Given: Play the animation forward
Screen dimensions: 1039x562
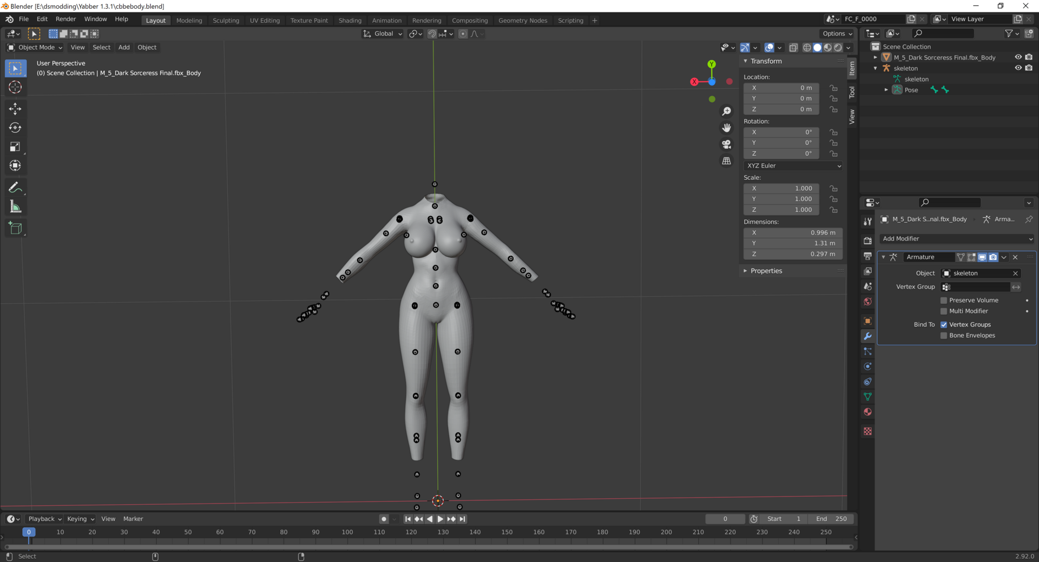Looking at the screenshot, I should [440, 519].
